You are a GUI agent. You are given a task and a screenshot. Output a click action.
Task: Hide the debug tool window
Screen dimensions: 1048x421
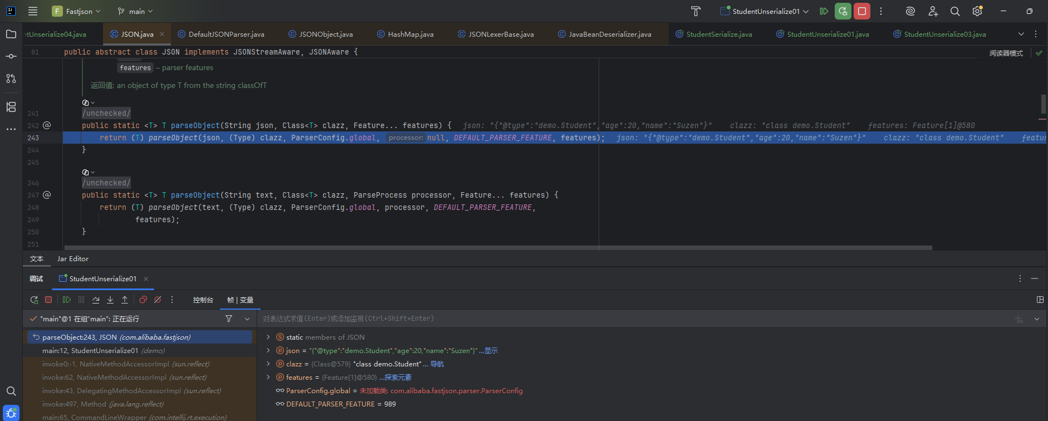pos(1035,278)
